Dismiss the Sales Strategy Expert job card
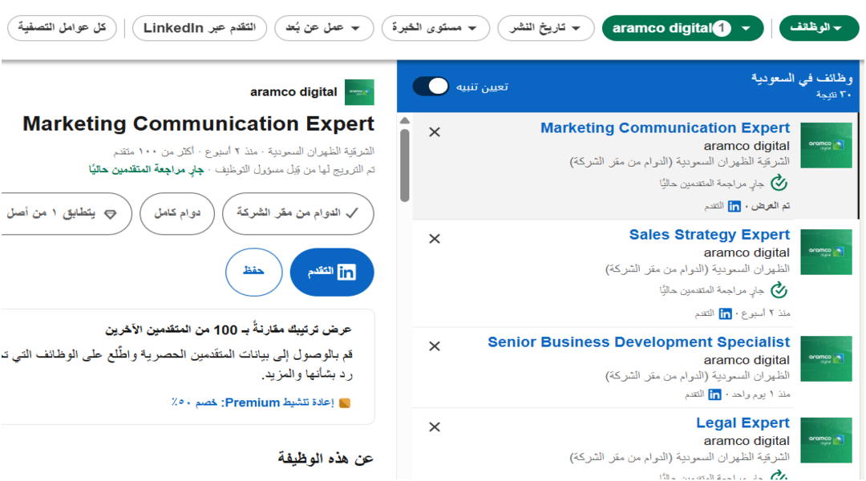Screen dimensions: 866x481 point(435,239)
